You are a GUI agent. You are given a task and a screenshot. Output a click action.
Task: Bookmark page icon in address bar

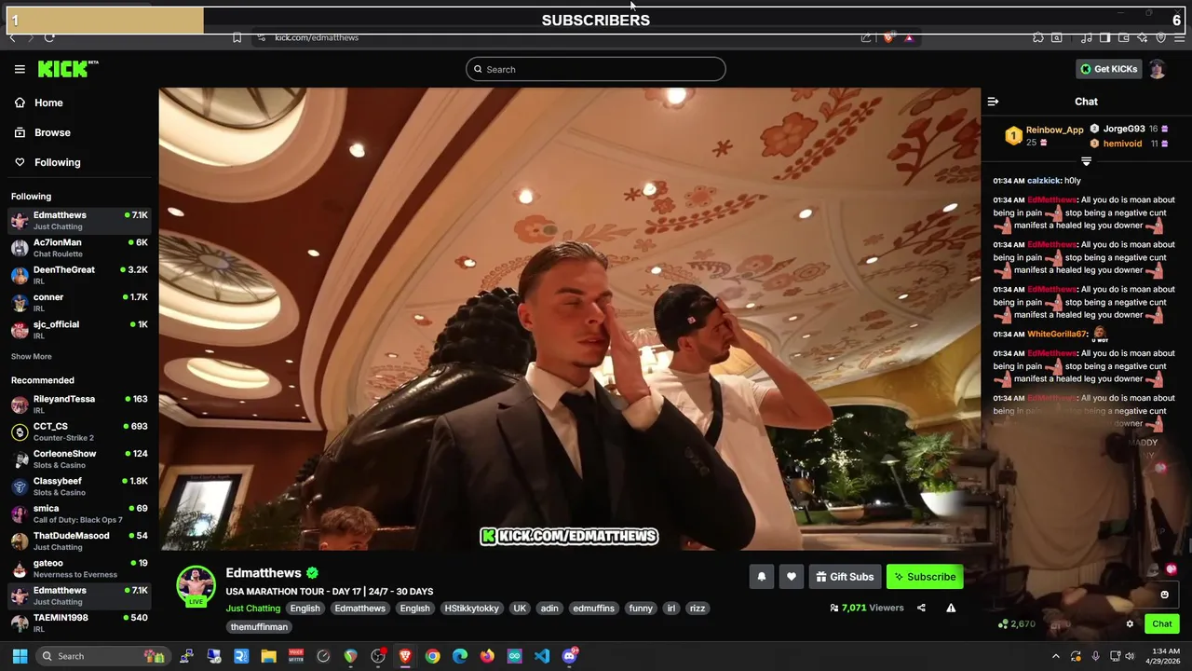(237, 37)
